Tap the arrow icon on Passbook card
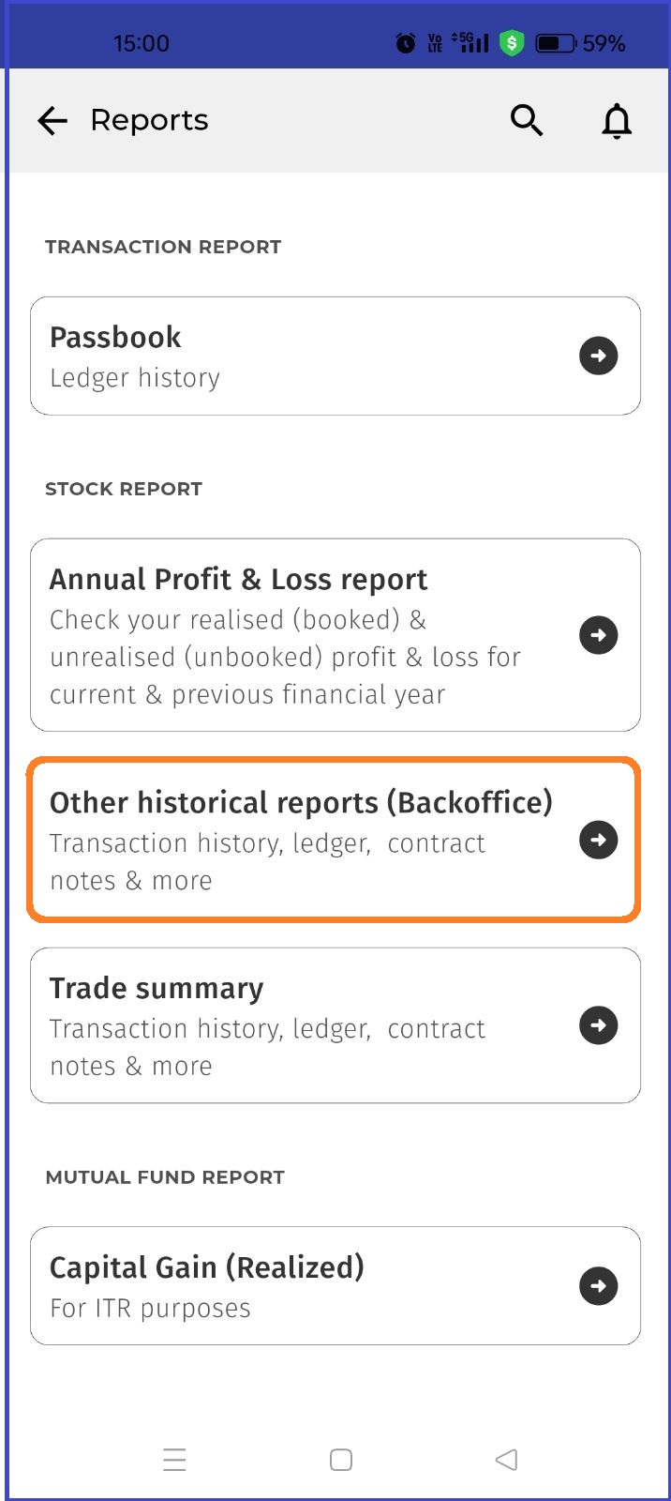Image resolution: width=671 pixels, height=1501 pixels. 599,356
